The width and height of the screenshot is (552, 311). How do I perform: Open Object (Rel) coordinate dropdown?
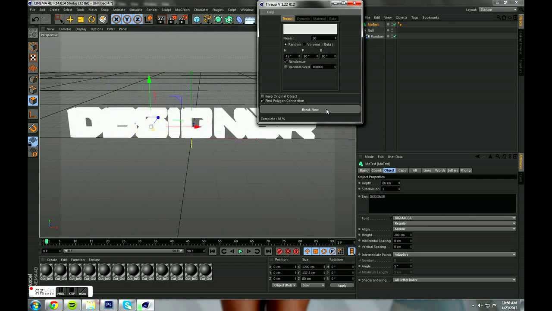click(x=284, y=285)
